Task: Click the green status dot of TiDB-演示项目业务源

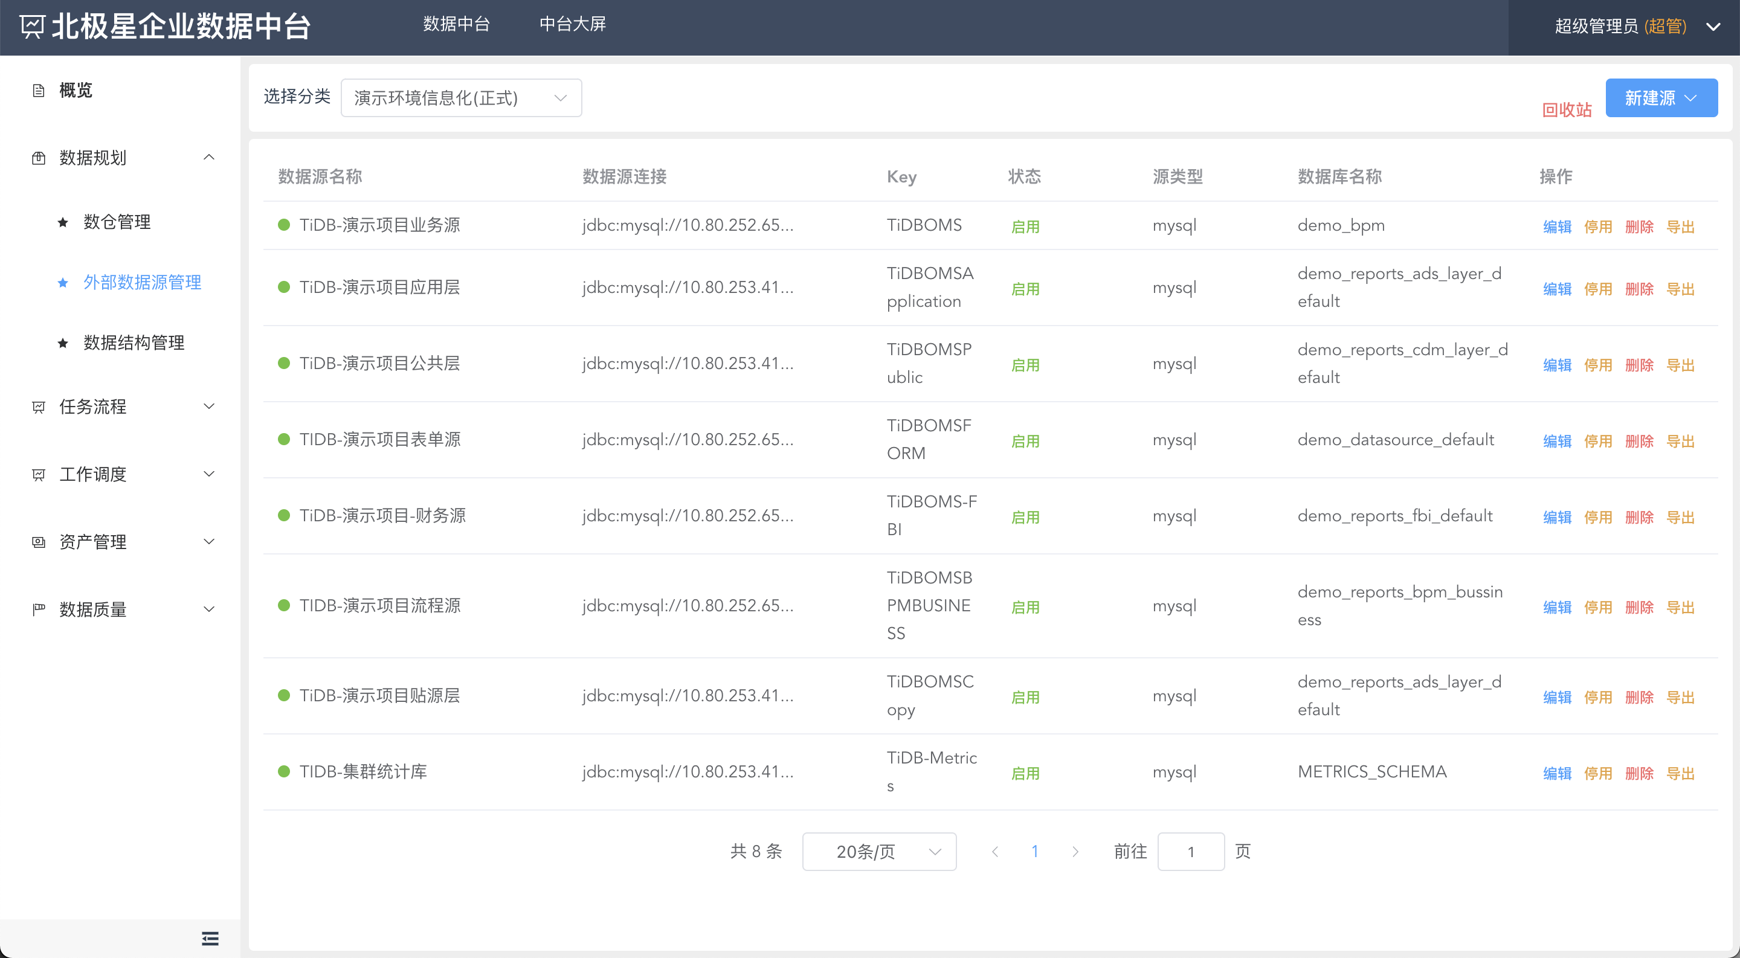Action: [284, 225]
